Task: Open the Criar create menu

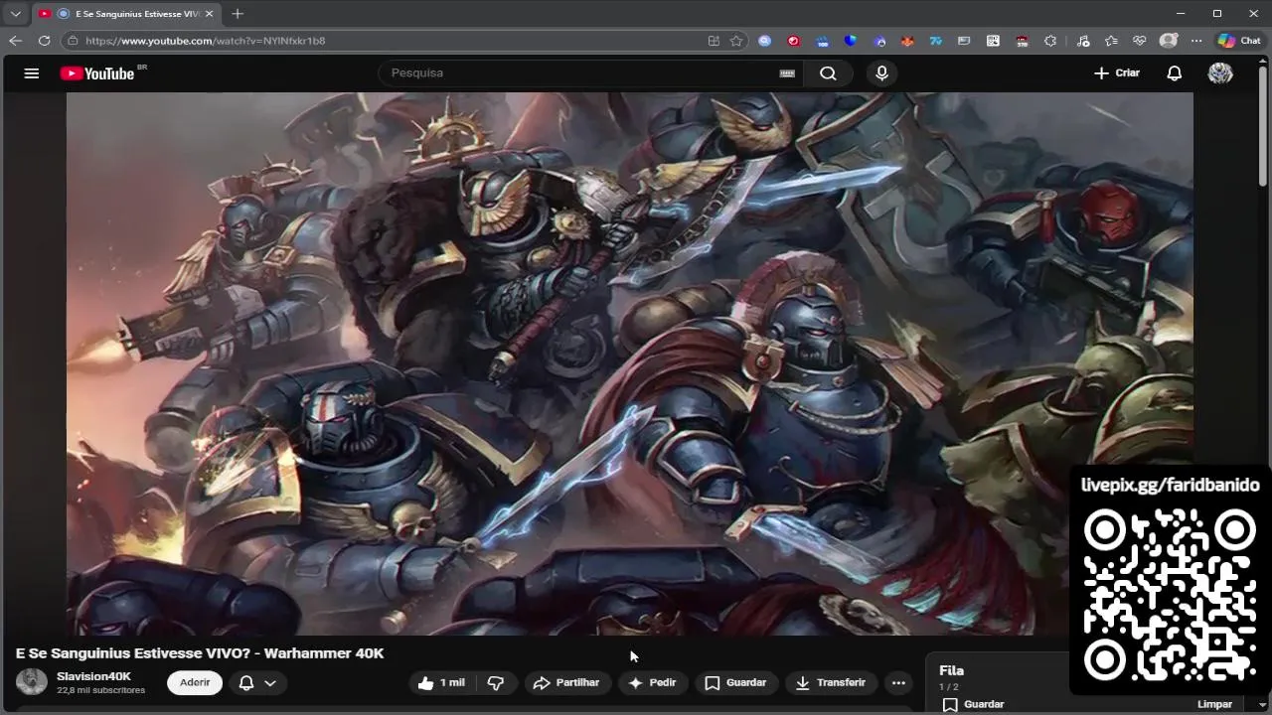Action: pyautogui.click(x=1117, y=73)
